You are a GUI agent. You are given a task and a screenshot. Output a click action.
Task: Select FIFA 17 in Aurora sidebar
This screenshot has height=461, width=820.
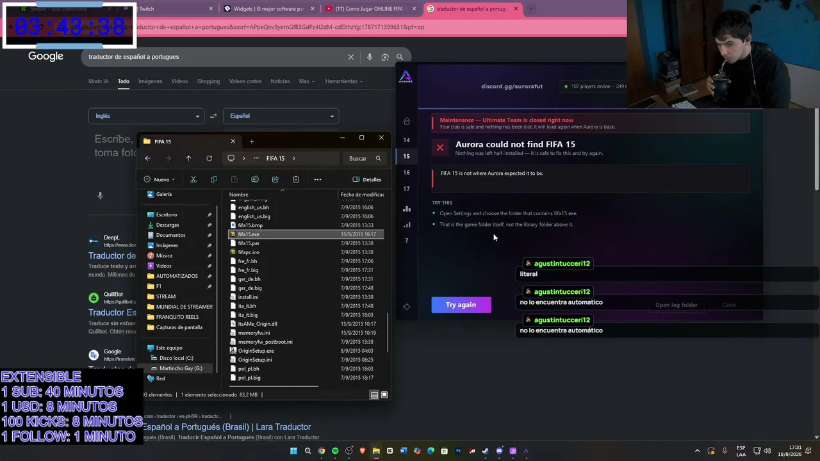[x=406, y=189]
